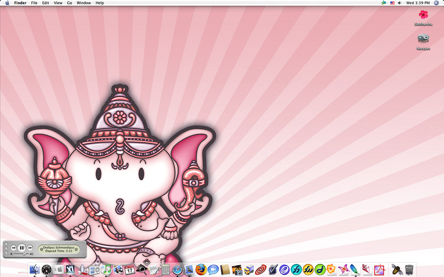Viewport: 444px width, 277px height.
Task: Open the US flag input menu
Action: coord(392,3)
